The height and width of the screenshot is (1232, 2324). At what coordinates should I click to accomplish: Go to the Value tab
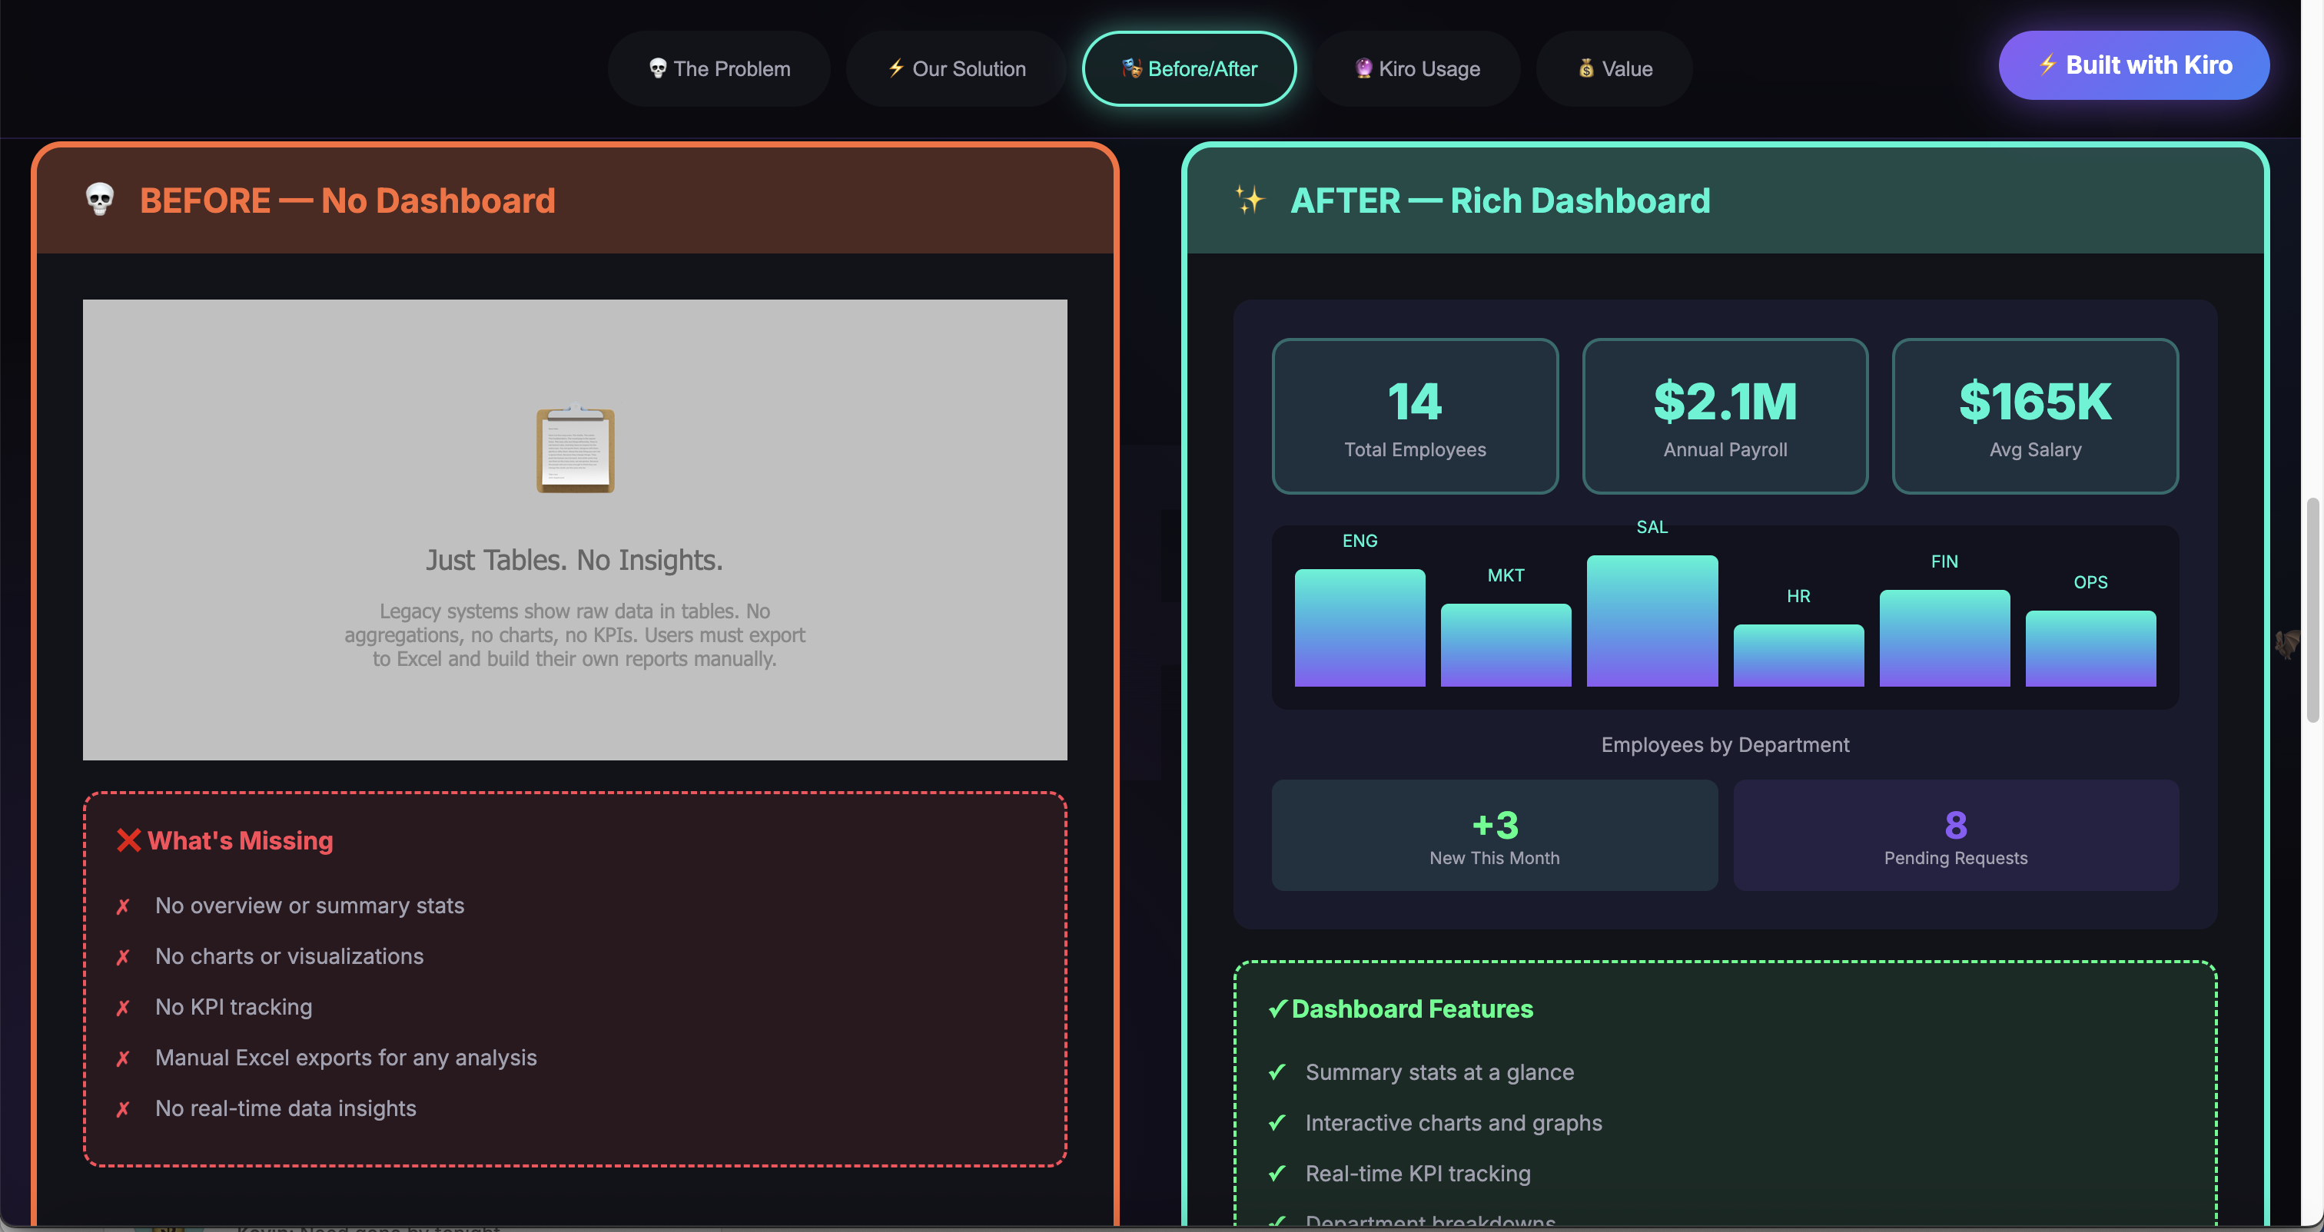point(1614,68)
